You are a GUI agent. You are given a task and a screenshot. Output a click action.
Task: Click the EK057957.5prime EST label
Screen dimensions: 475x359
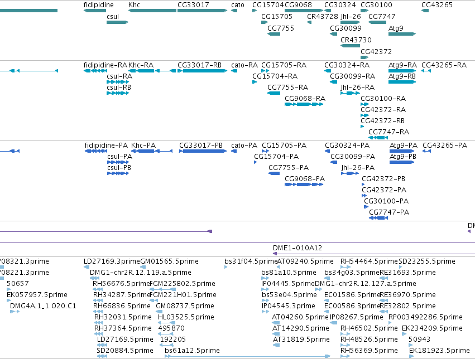37,295
